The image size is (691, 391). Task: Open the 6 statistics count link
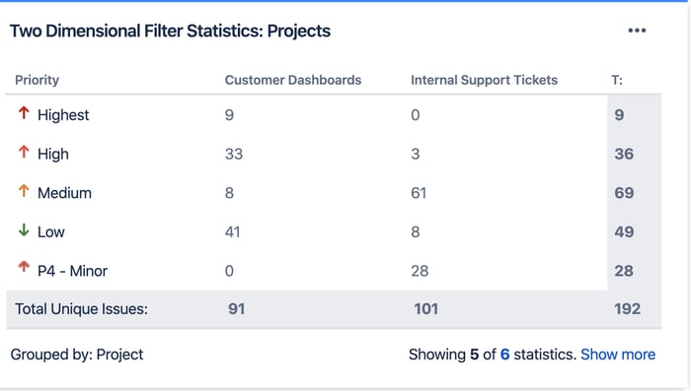pos(504,355)
